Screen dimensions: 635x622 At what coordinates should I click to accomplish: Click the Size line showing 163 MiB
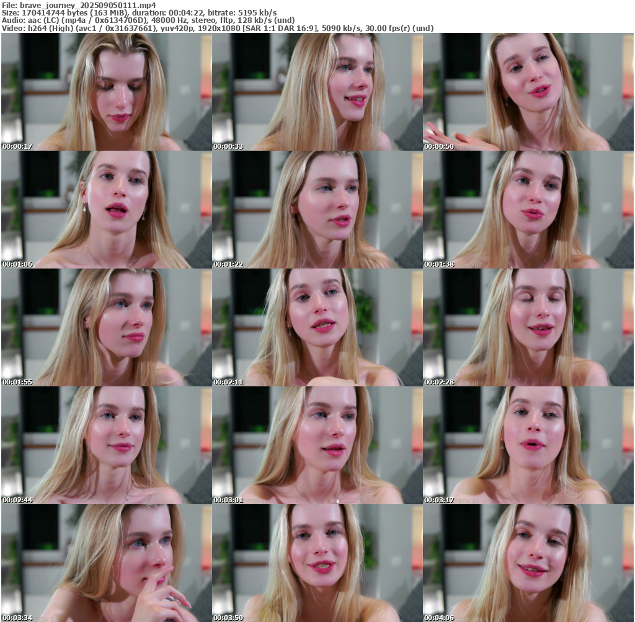click(x=140, y=12)
